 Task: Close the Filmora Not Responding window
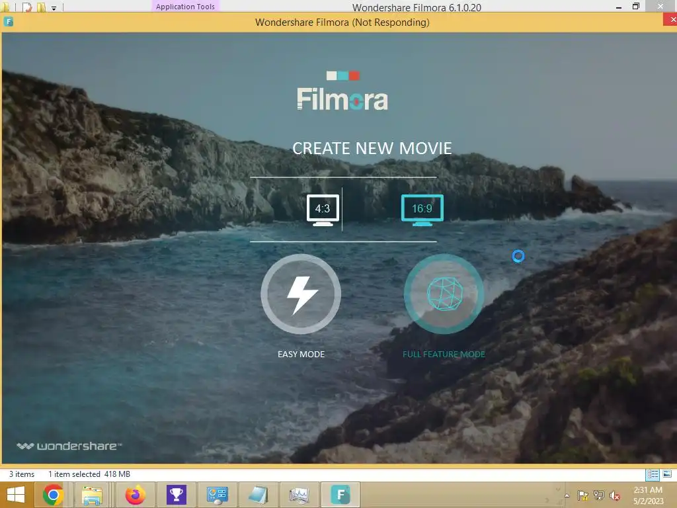670,19
